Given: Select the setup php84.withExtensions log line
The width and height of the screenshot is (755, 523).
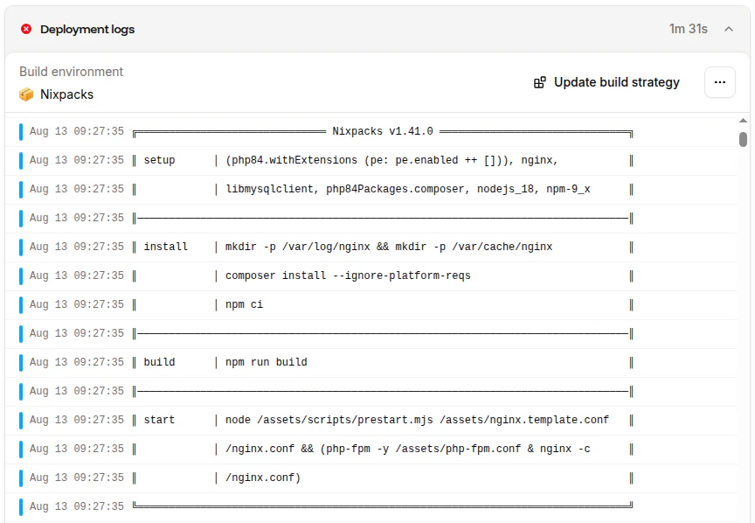Looking at the screenshot, I should click(371, 161).
